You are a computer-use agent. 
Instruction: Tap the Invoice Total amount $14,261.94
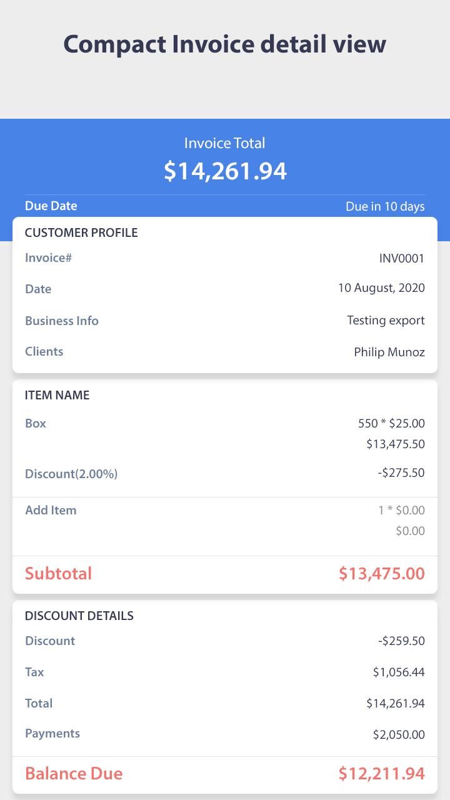pyautogui.click(x=225, y=171)
